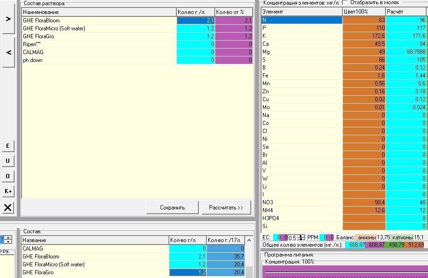Click the 'Наименование' column header
This screenshot has width=428, height=278.
[99, 12]
